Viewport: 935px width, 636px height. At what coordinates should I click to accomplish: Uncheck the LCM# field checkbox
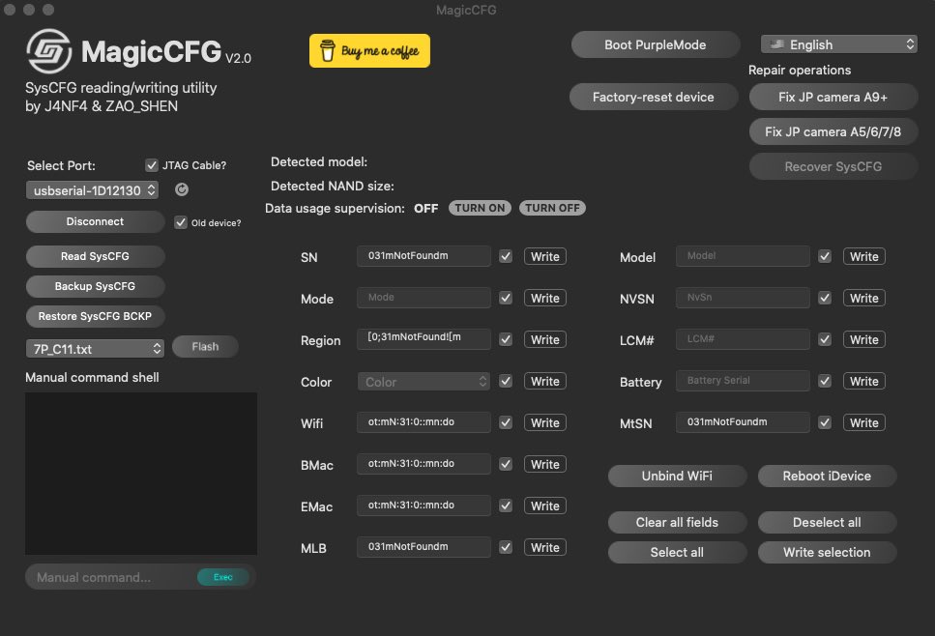(825, 339)
